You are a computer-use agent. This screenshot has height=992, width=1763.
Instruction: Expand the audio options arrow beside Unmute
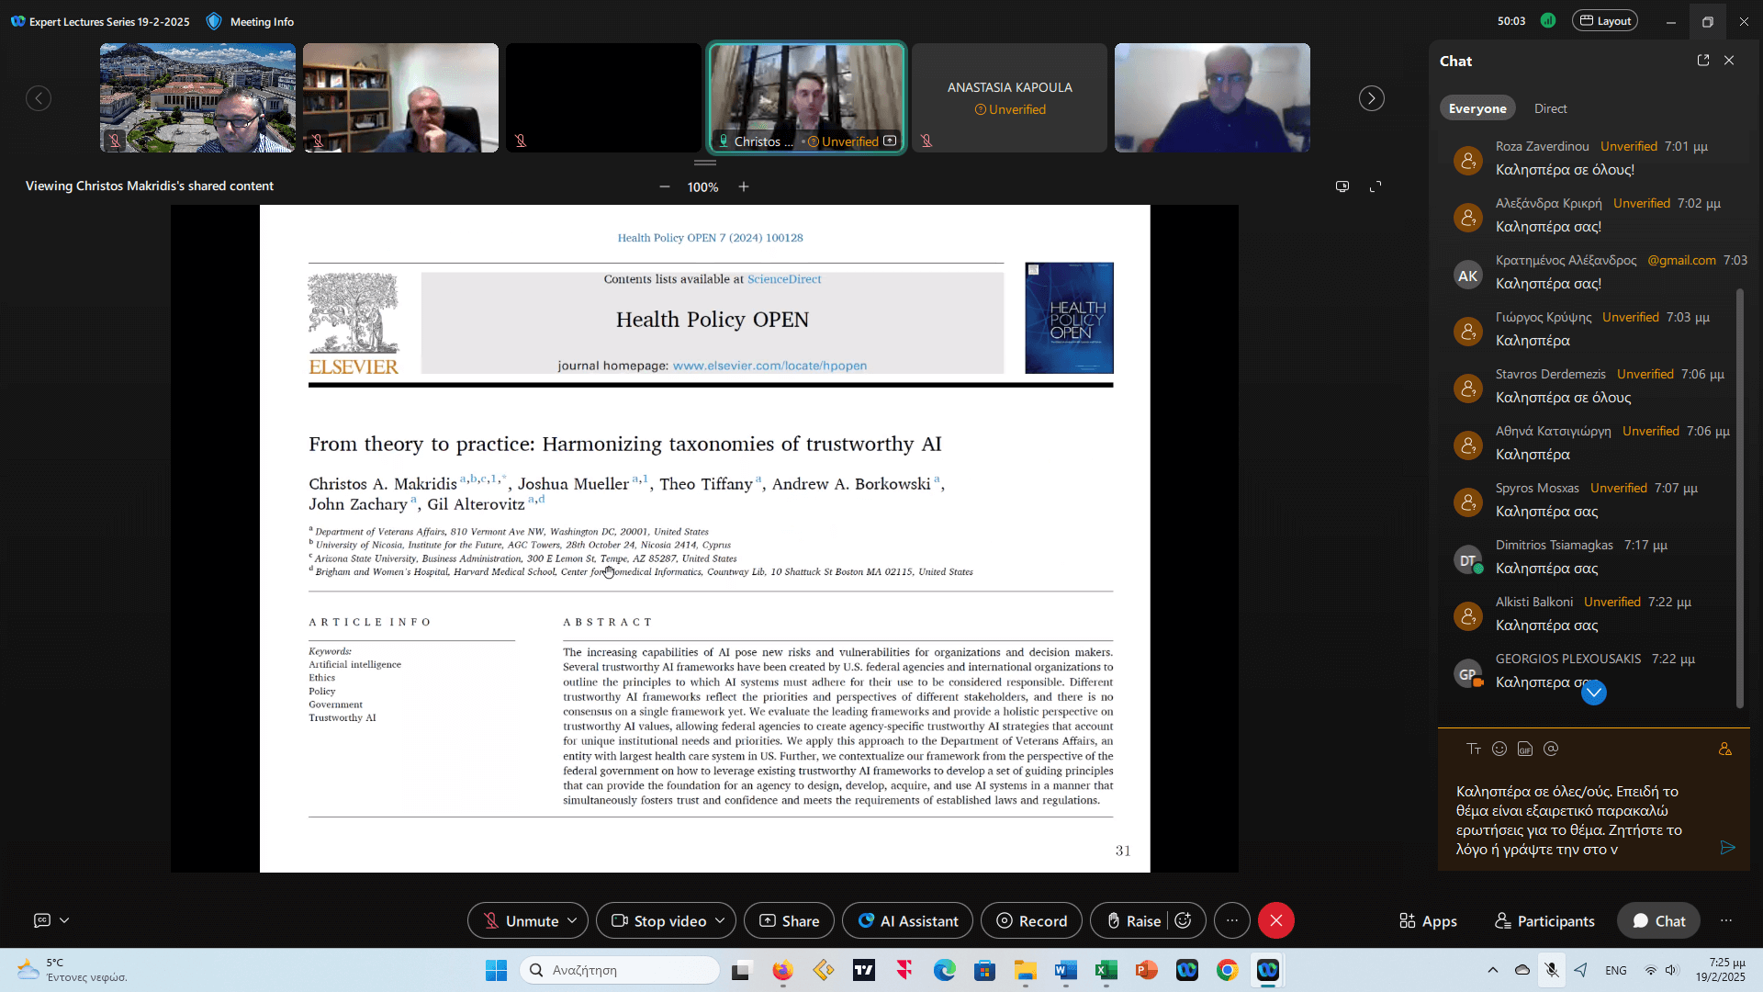pos(572,920)
